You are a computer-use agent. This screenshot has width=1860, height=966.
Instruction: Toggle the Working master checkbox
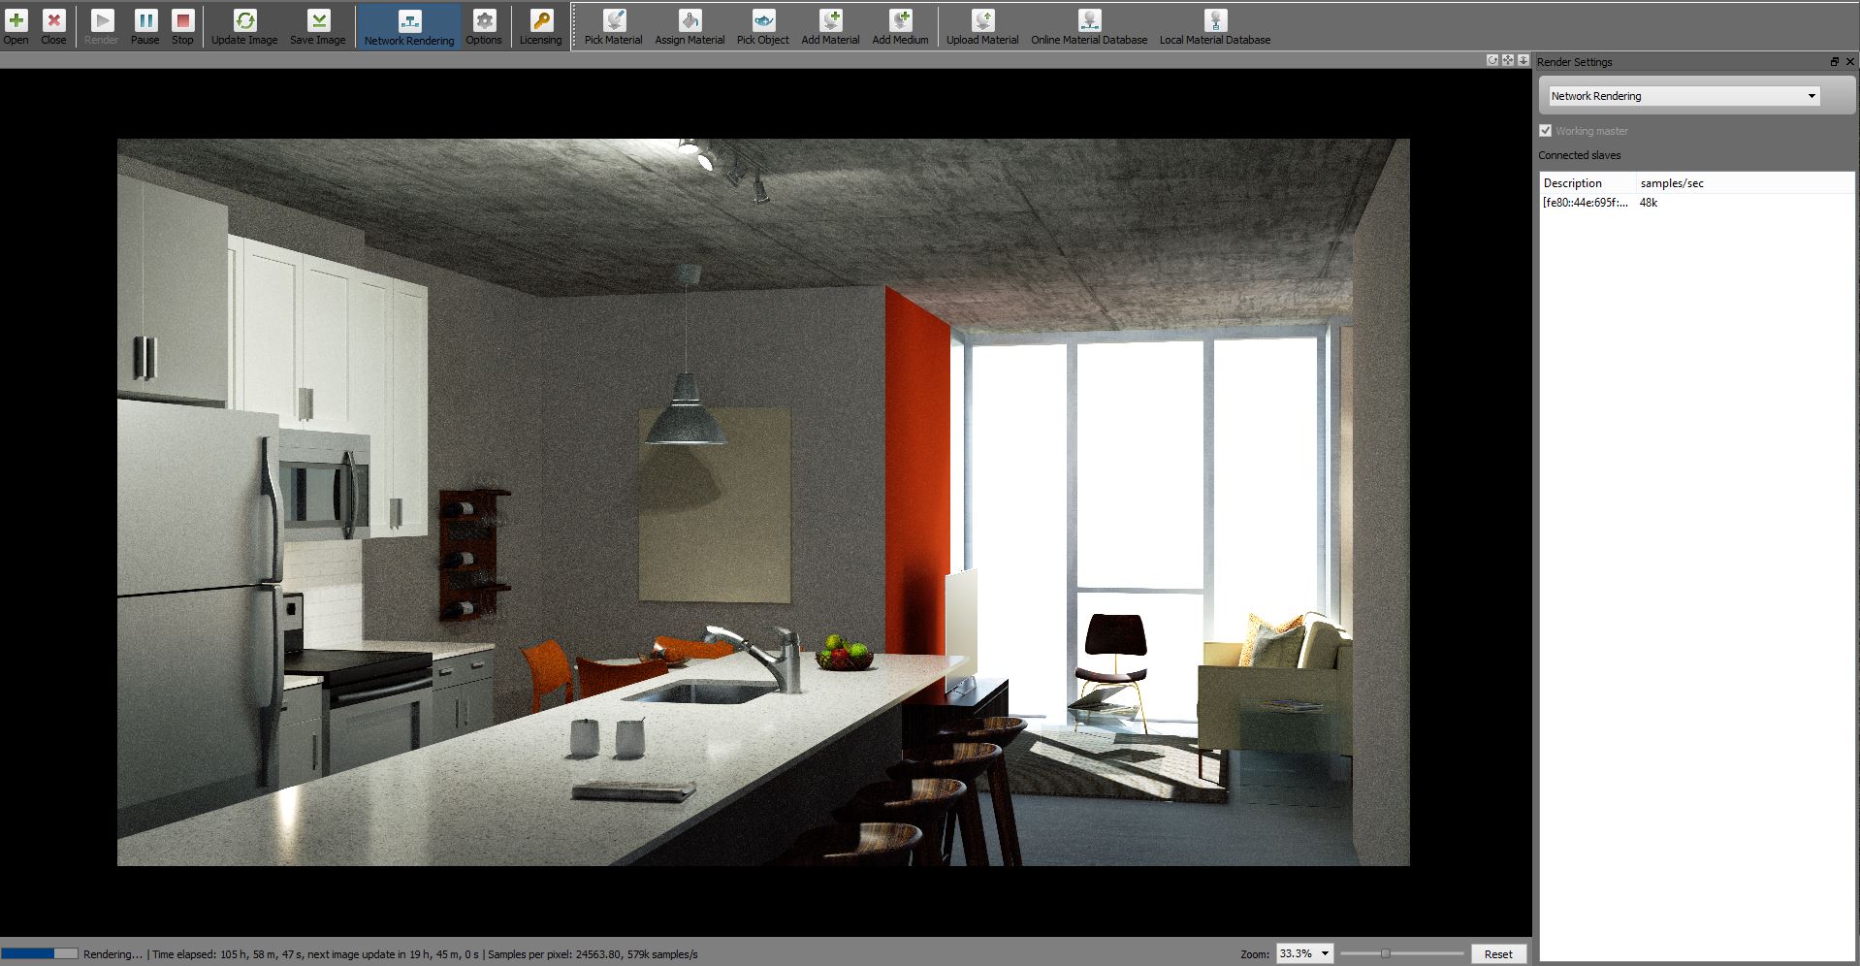[1546, 131]
